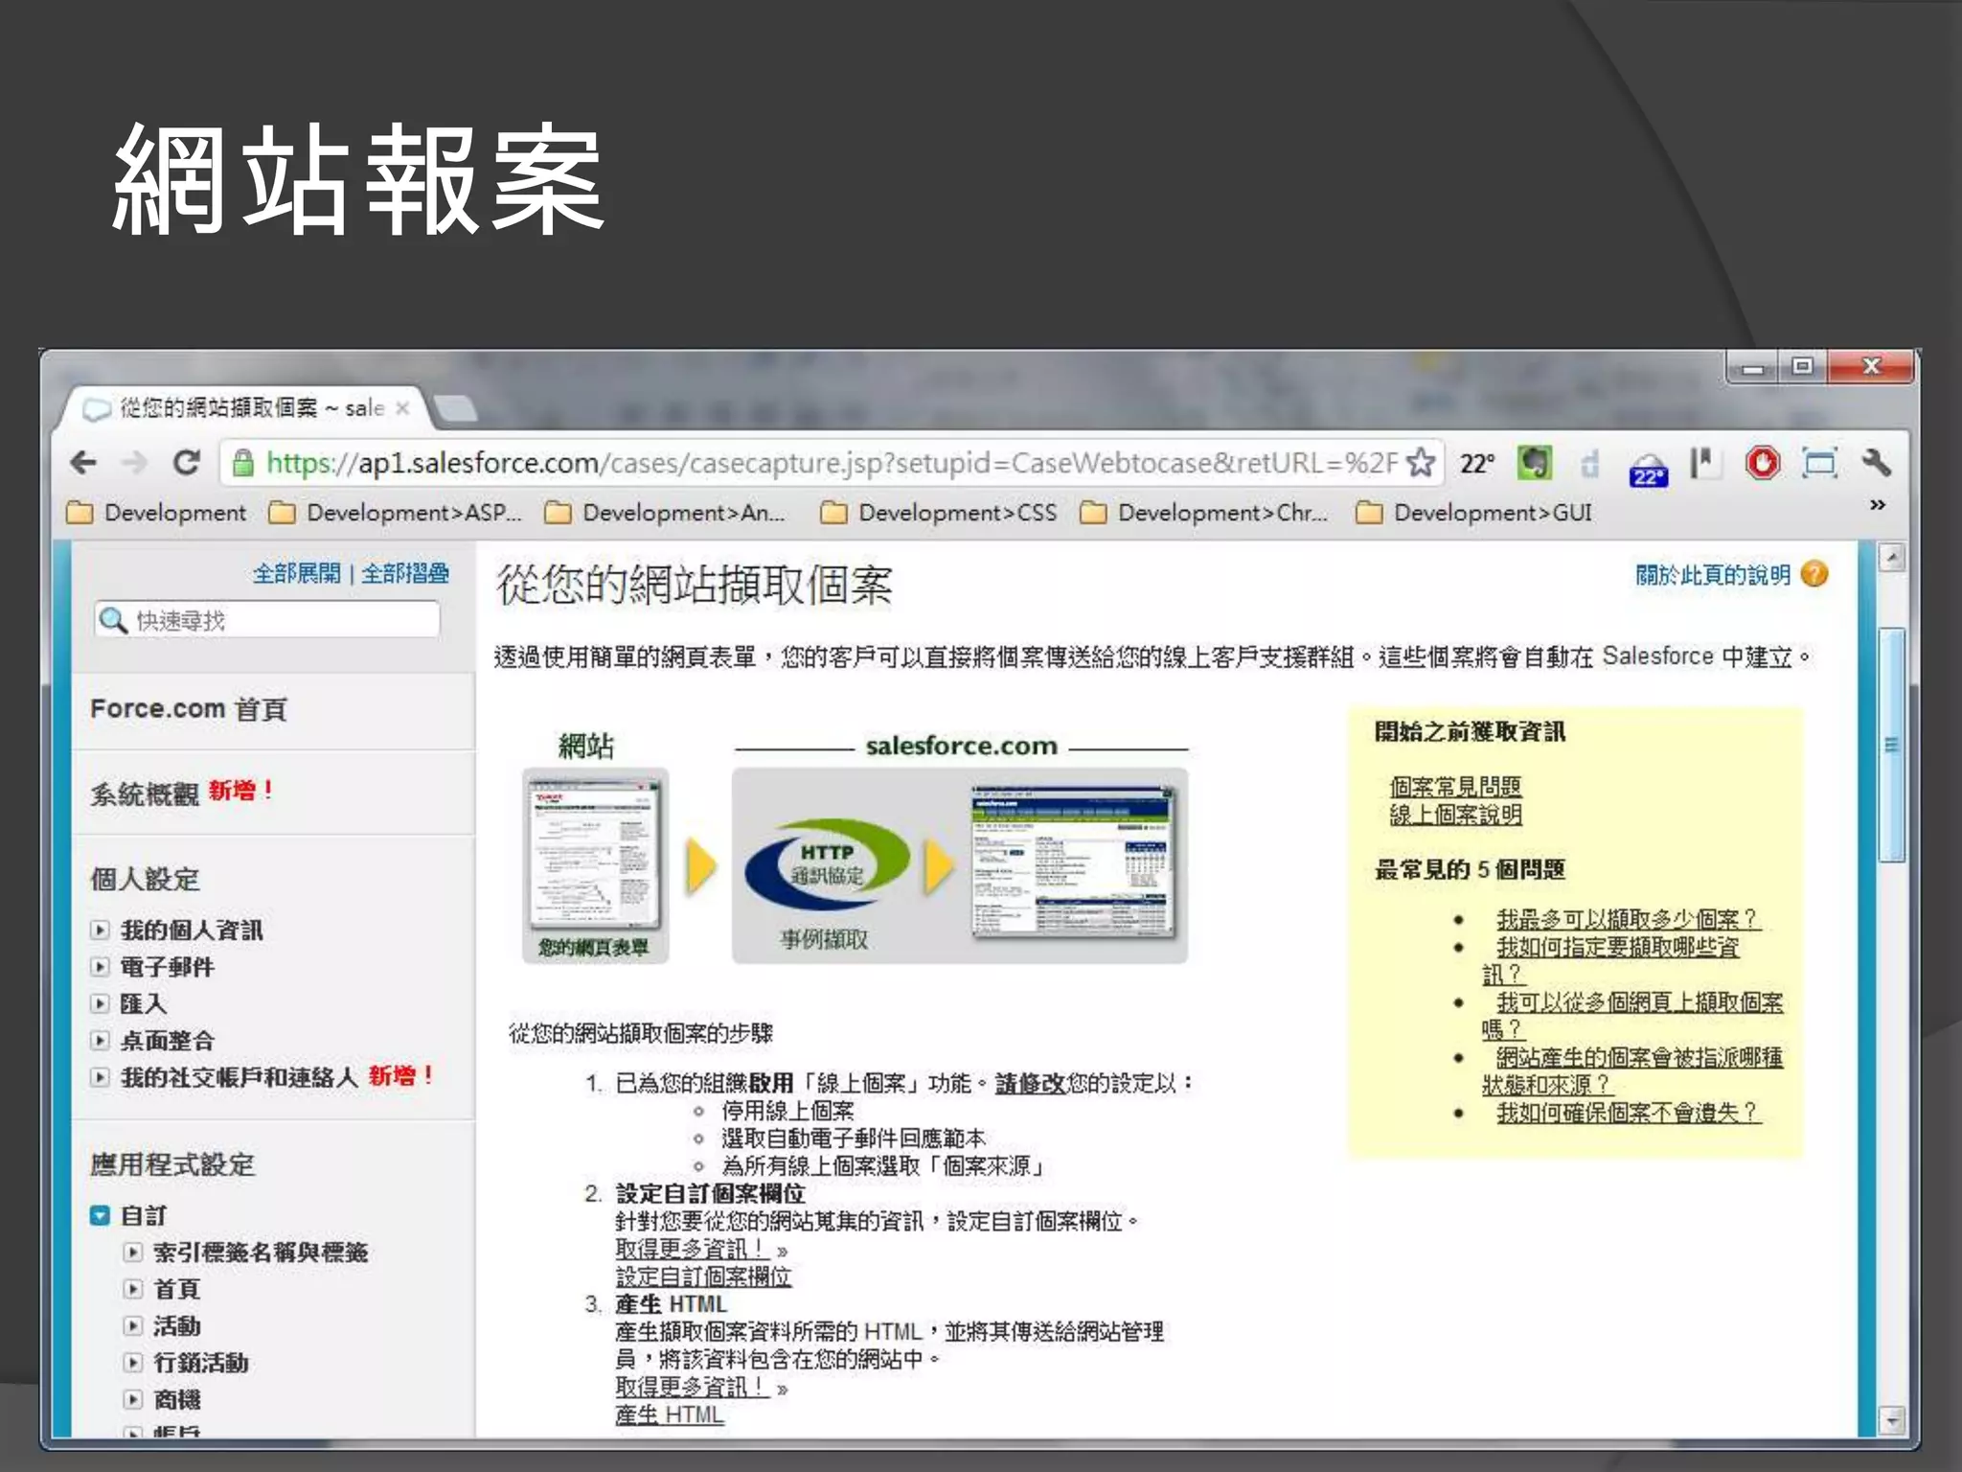Open the Development>CSS bookmark folder
Image resolution: width=1962 pixels, height=1472 pixels.
pyautogui.click(x=939, y=513)
